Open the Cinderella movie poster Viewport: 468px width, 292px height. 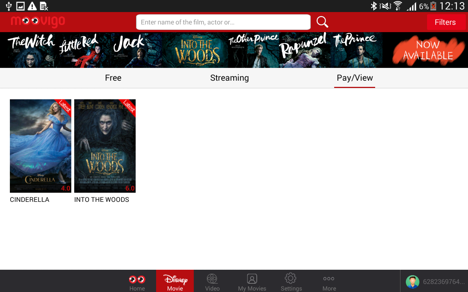tap(41, 146)
